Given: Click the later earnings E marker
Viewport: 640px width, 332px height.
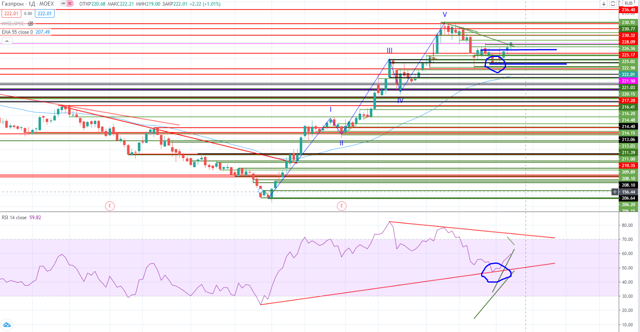Looking at the screenshot, I should [x=341, y=206].
